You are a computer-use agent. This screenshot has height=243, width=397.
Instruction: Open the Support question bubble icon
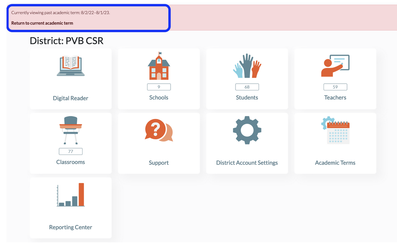(159, 130)
